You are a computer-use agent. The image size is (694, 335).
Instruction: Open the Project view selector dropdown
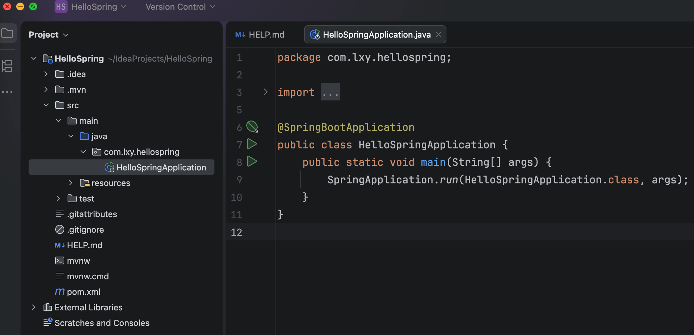point(49,35)
